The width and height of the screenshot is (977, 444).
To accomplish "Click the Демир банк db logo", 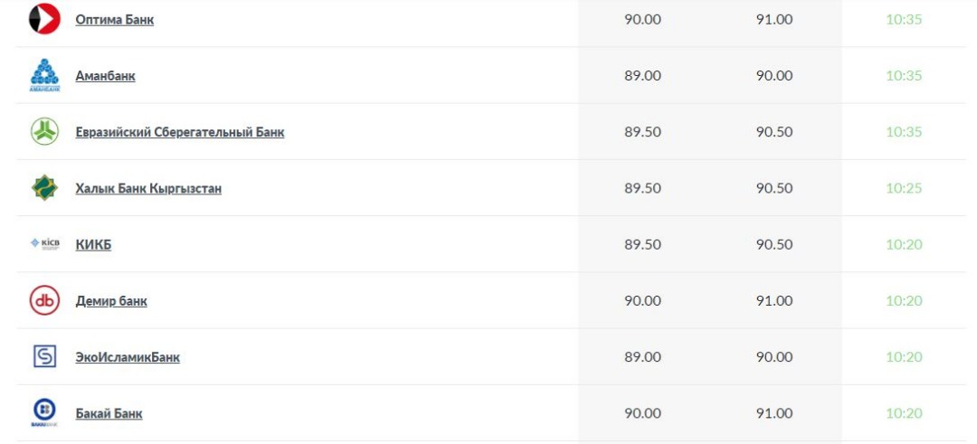I will (44, 300).
